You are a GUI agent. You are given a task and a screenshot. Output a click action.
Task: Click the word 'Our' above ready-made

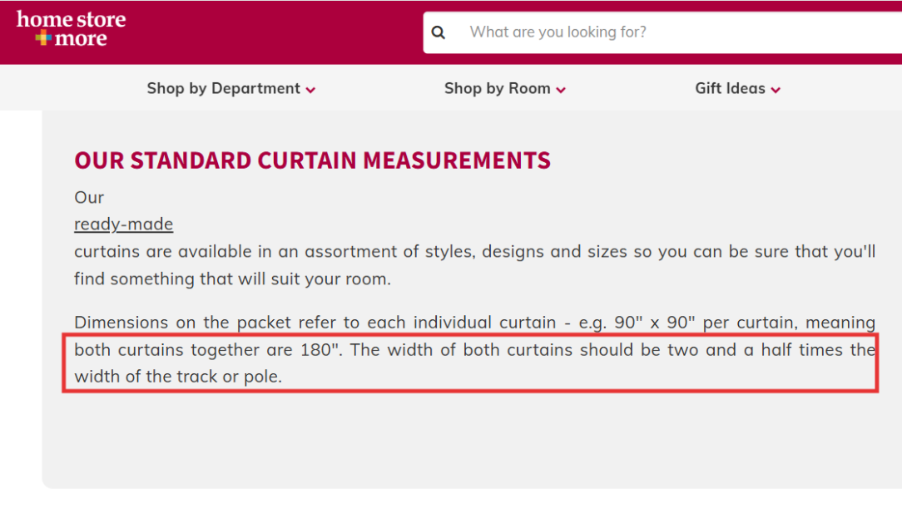tap(89, 198)
